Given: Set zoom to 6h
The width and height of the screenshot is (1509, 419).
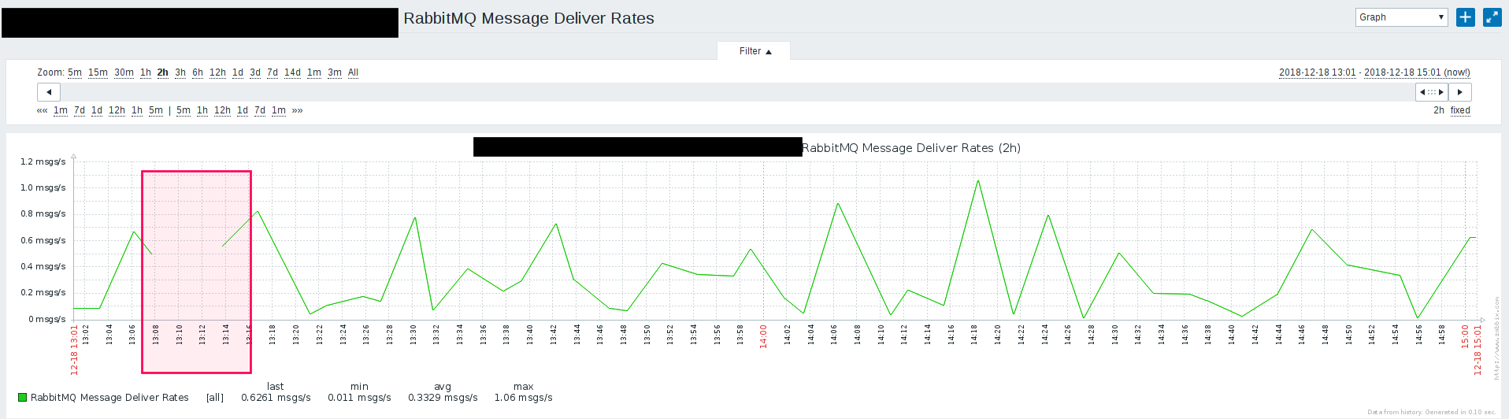Looking at the screenshot, I should [198, 72].
